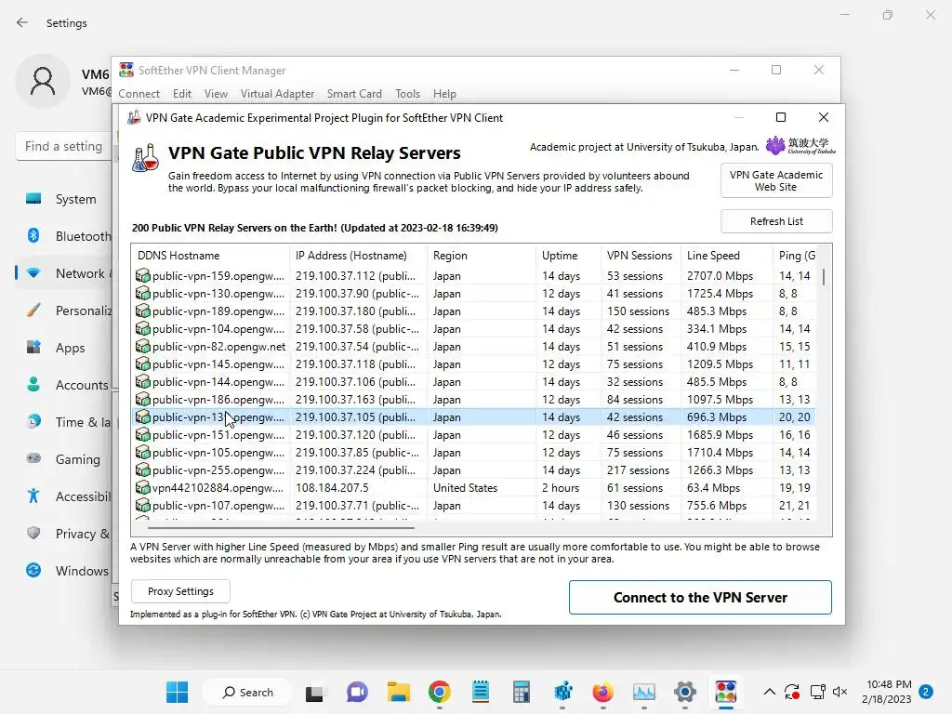Sort servers by Uptime column
Image resolution: width=952 pixels, height=714 pixels.
click(x=568, y=256)
